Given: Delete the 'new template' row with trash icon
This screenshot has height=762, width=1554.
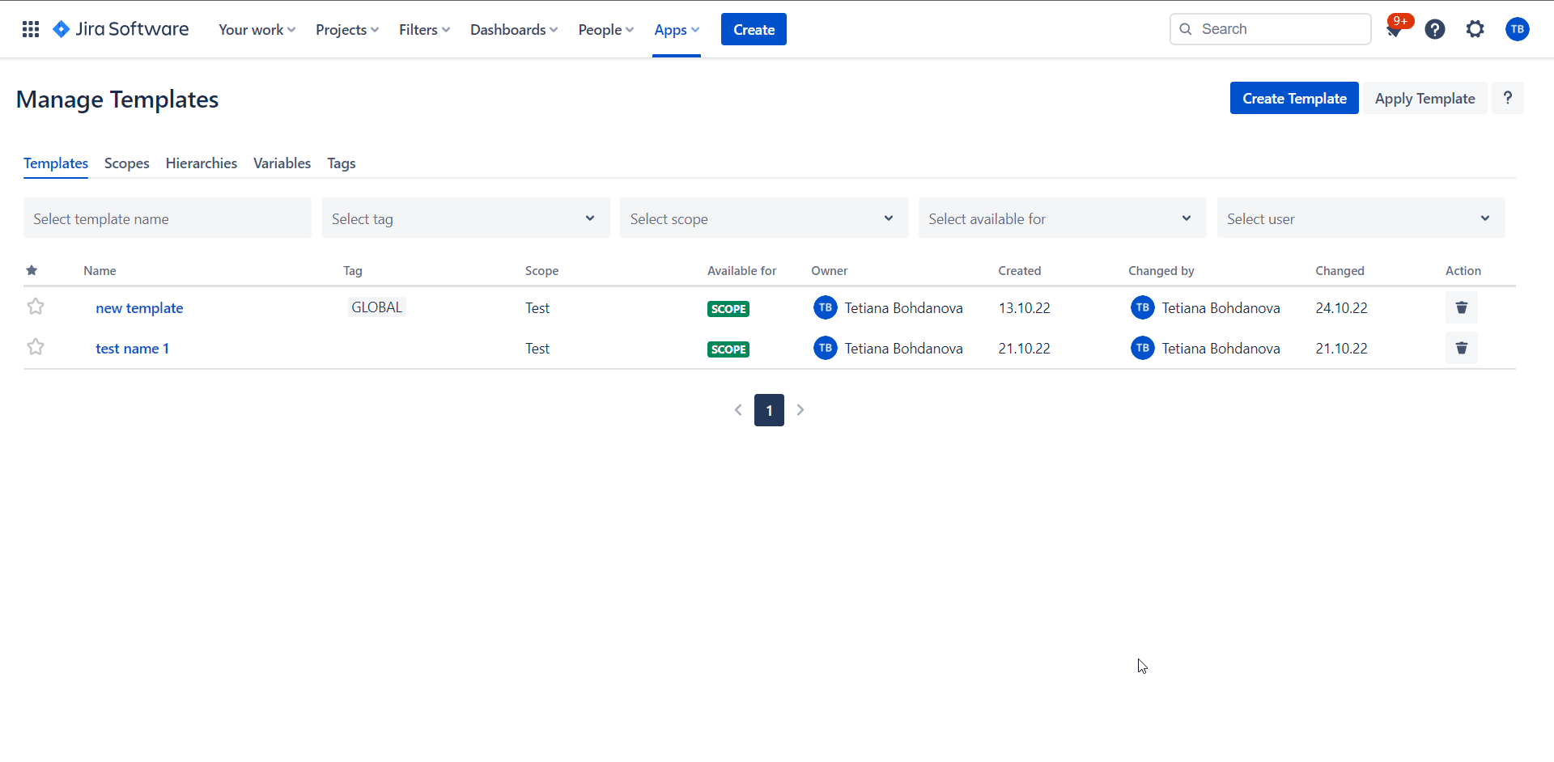Looking at the screenshot, I should pos(1461,308).
